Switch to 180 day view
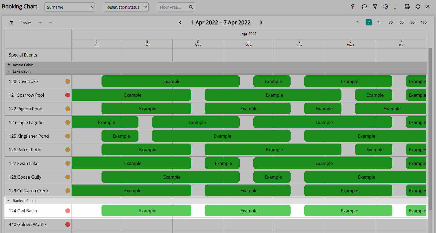Viewport: 436px width, 233px height. tap(424, 22)
